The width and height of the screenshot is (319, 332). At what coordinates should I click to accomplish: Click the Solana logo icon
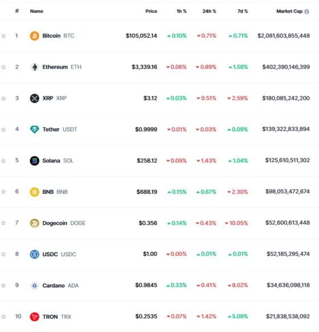pos(34,161)
